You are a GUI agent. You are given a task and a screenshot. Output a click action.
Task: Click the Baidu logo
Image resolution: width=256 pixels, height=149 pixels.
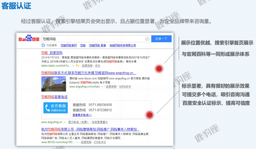coord(29,38)
